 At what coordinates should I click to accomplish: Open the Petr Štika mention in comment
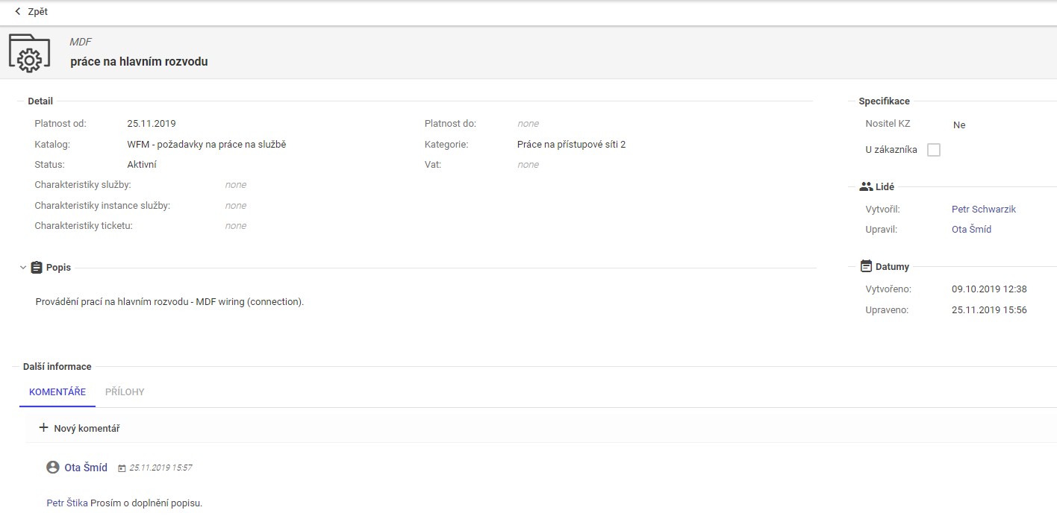(67, 503)
